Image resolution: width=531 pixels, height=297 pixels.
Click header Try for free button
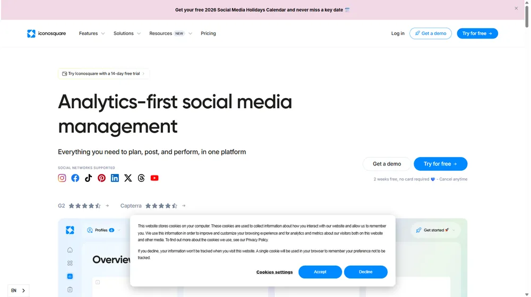pos(477,33)
